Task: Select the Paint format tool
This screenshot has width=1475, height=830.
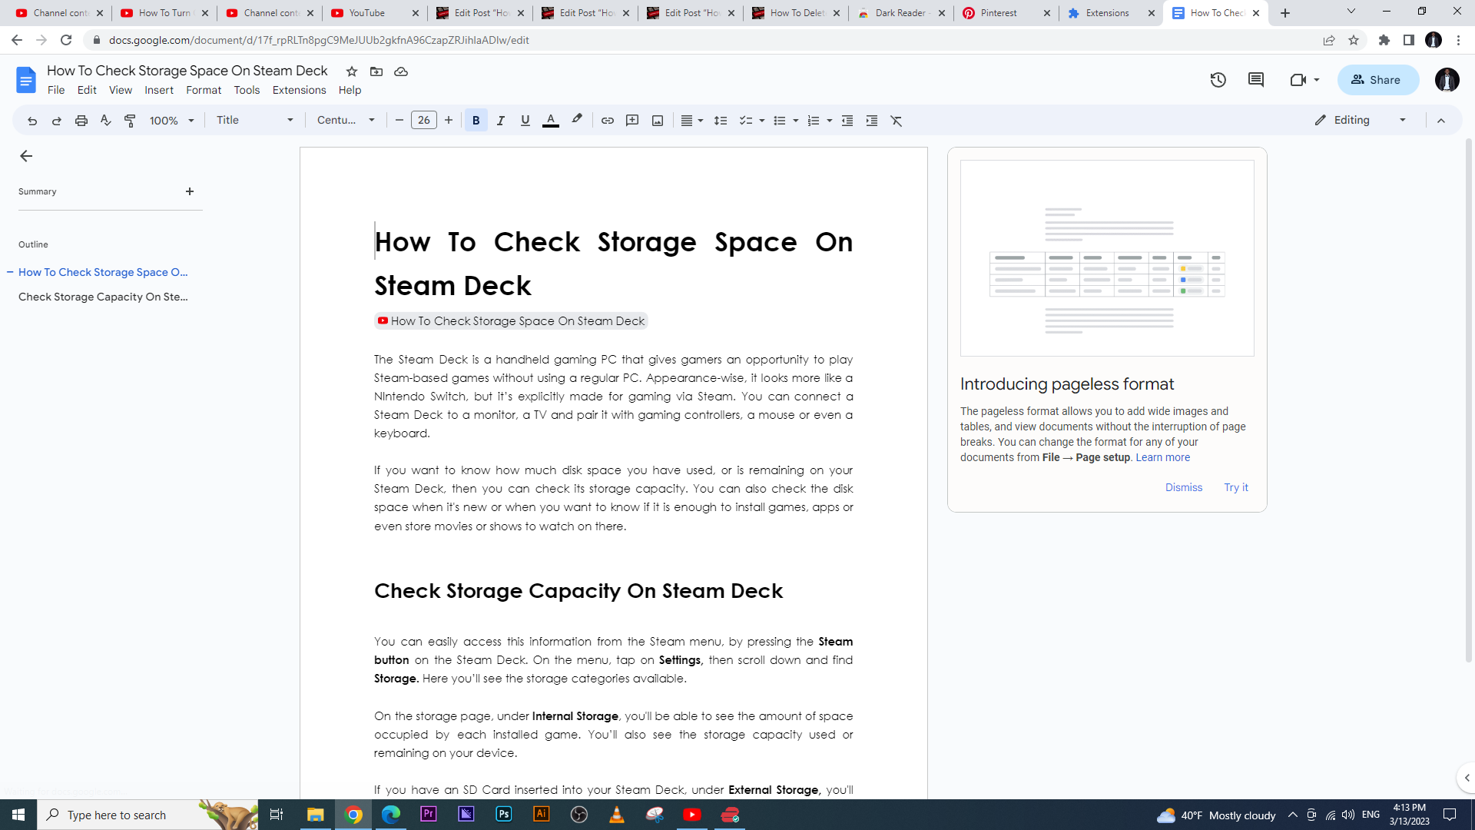Action: (131, 121)
